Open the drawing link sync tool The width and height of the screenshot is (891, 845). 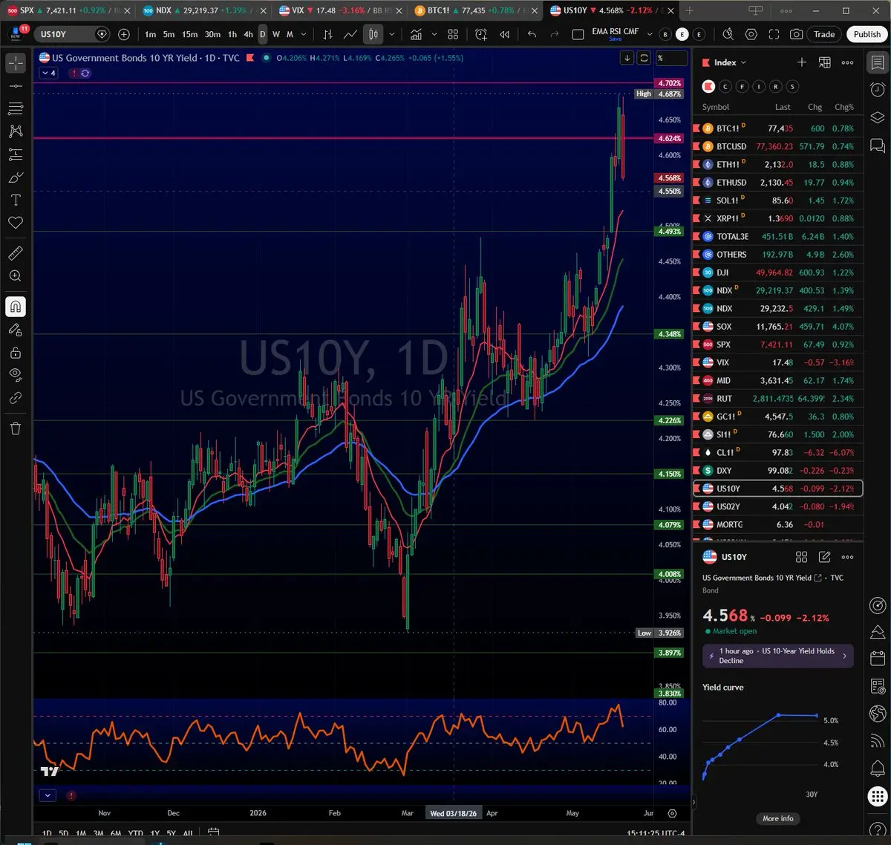16,398
